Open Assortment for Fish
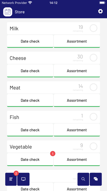 pos(77,130)
